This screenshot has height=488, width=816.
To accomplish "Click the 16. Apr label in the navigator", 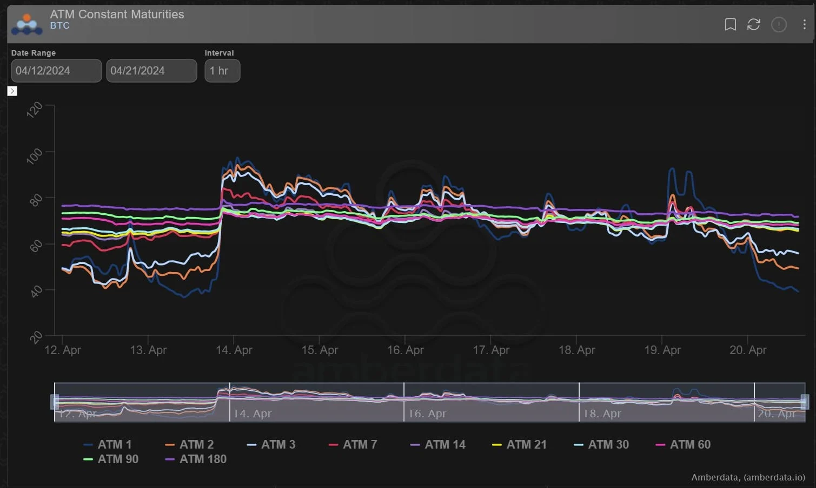I will 427,414.
